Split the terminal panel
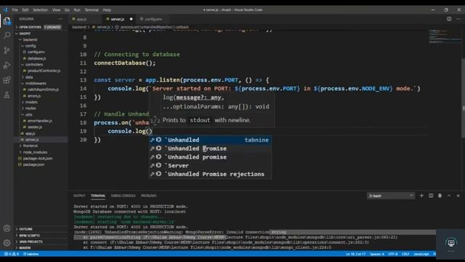This screenshot has width=465, height=262. pos(431,196)
